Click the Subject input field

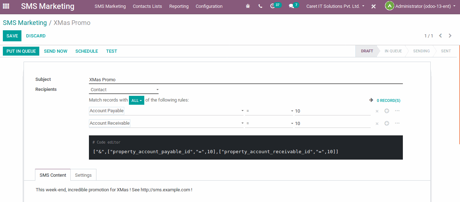245,80
